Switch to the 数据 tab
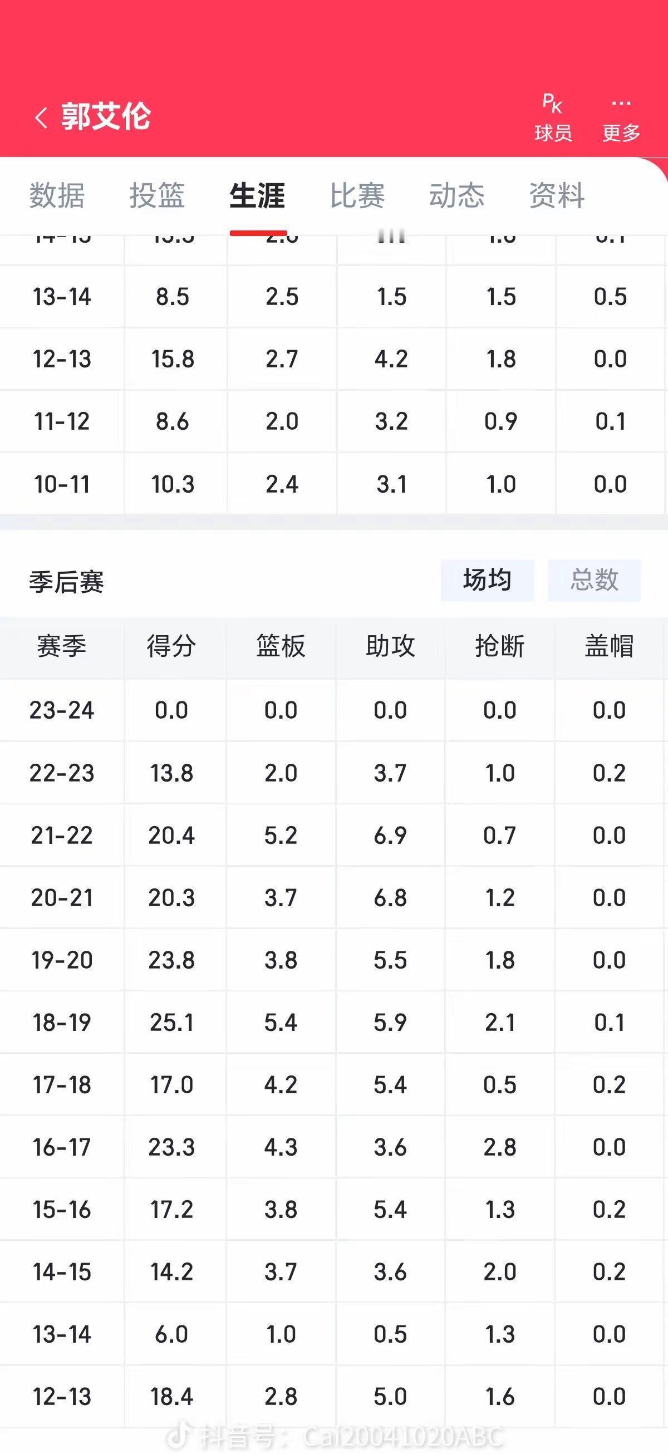 pos(57,196)
